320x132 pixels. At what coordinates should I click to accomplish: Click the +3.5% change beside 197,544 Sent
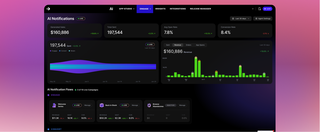76,46
